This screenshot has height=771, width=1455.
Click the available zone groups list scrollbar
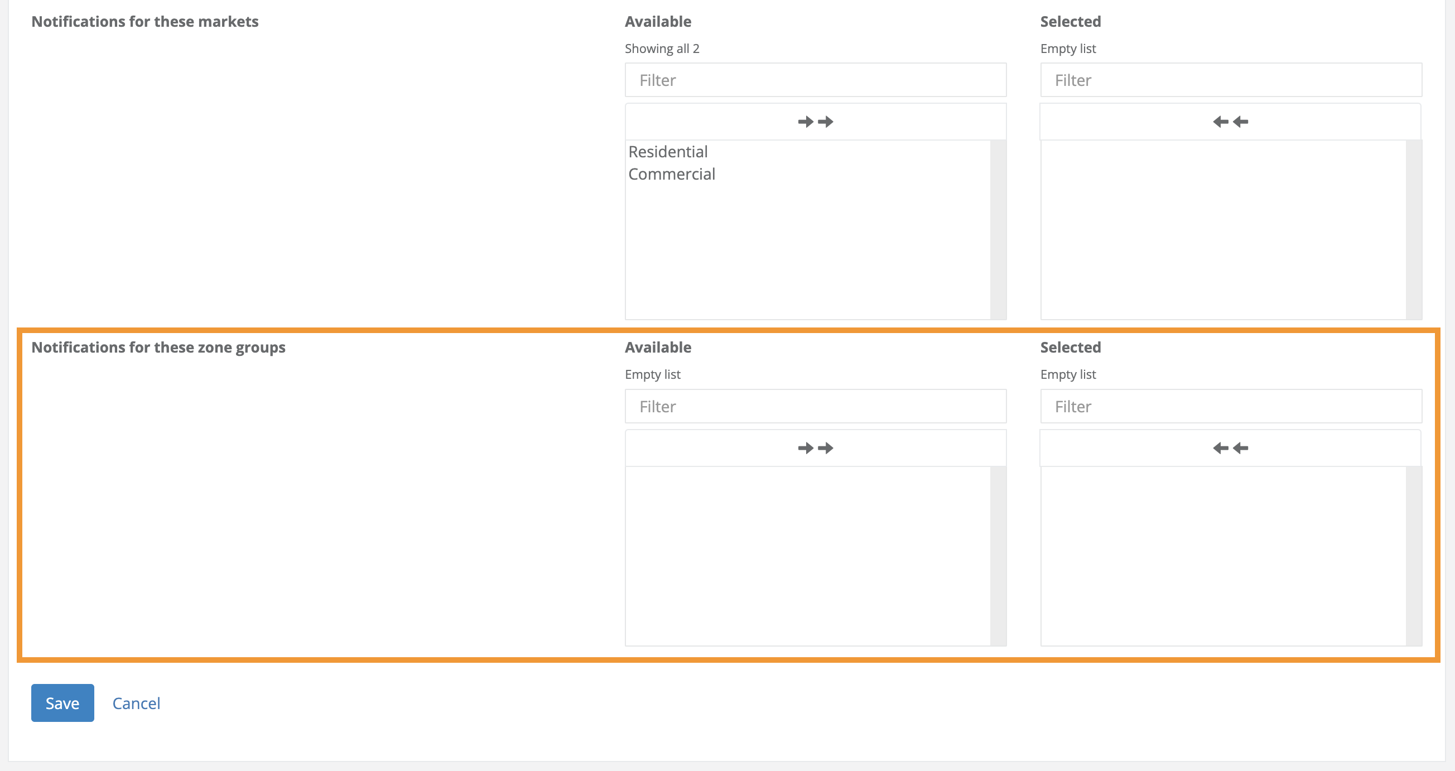tap(998, 556)
